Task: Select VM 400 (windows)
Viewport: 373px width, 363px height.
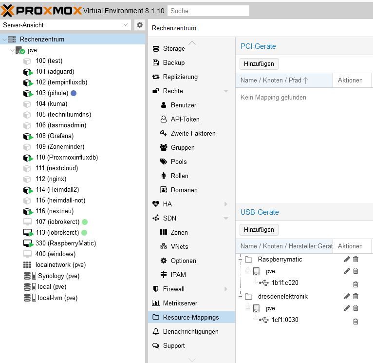Action: [x=73, y=254]
